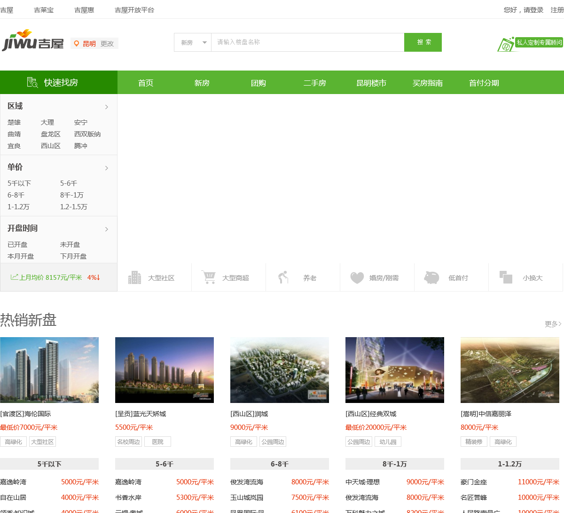This screenshot has height=513, width=564.
Task: Click 上月均价 8157元/平米 text
Action: pos(51,277)
